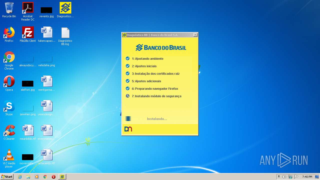Open the meanbible.rtf document
The height and width of the screenshot is (180, 320).
(28, 132)
